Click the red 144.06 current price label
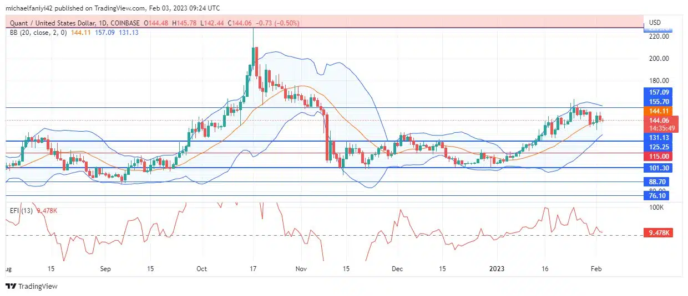The width and height of the screenshot is (688, 296). click(x=657, y=120)
